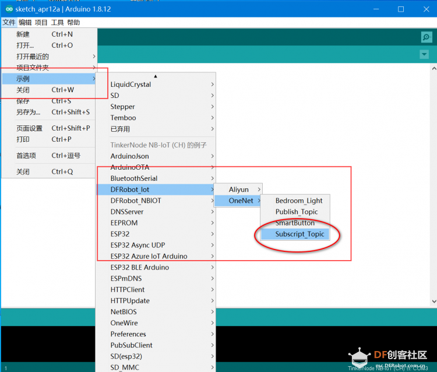The height and width of the screenshot is (372, 437).
Task: Open DFRobot_NBIOT examples
Action: [156, 201]
